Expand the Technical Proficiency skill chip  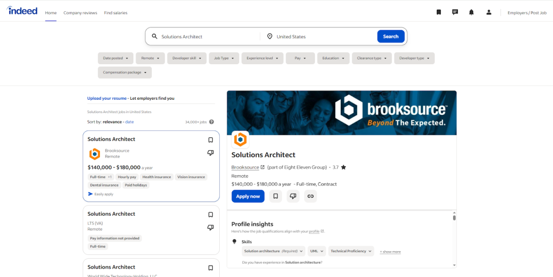coord(351,251)
